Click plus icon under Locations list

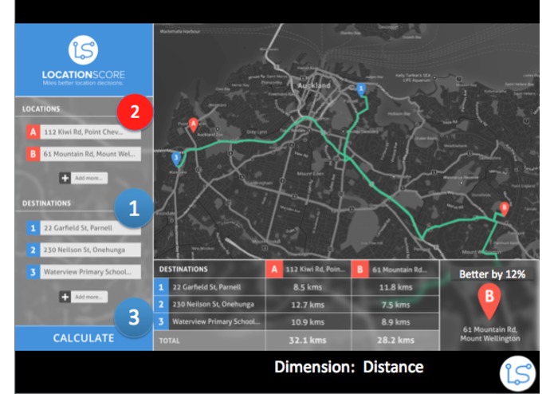click(65, 178)
